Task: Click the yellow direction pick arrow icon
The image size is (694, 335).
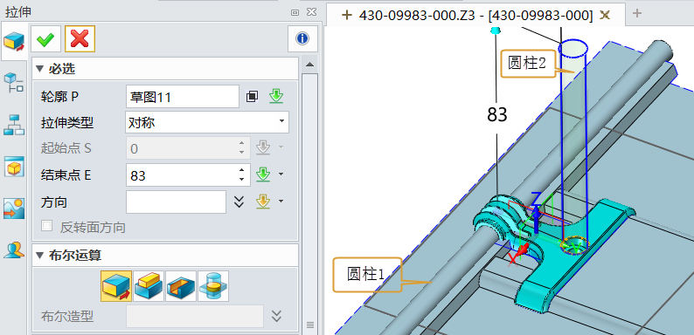Action: (263, 202)
